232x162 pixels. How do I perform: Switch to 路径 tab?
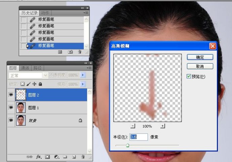pos(38,68)
